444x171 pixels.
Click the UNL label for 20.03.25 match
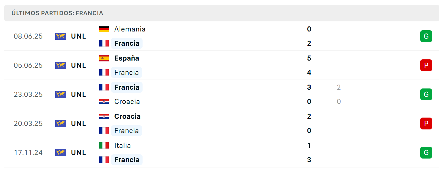[x=79, y=123]
